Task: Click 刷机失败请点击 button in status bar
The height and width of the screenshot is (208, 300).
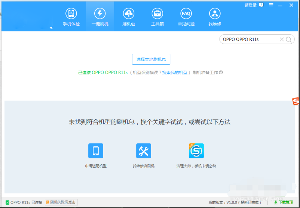Action: (61, 202)
